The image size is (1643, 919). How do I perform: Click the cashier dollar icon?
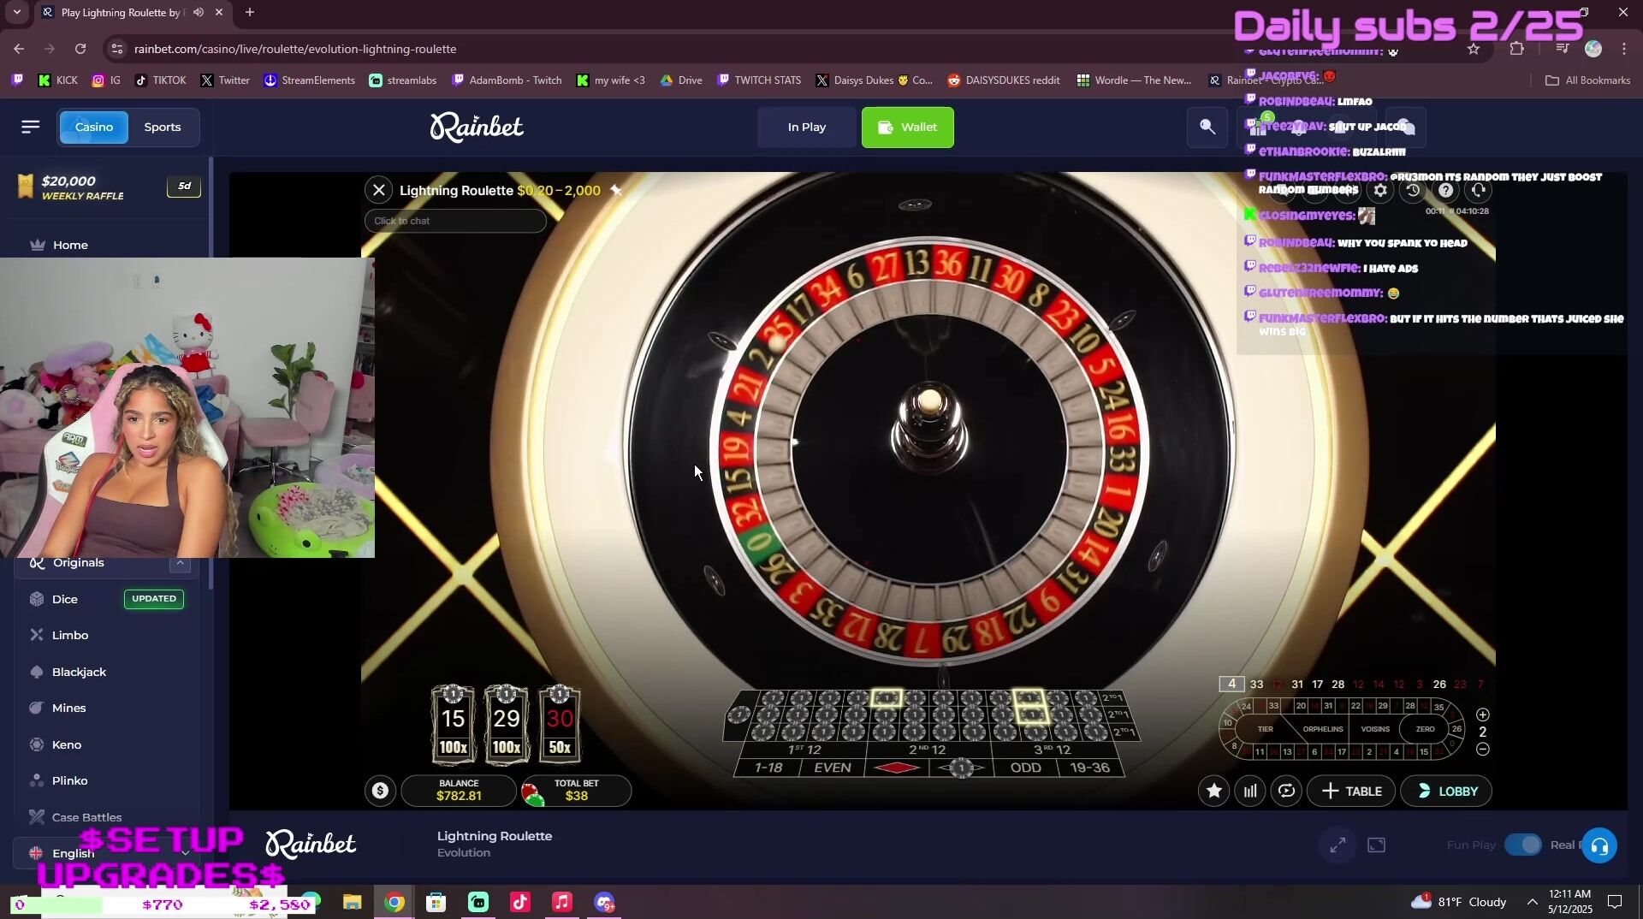[380, 791]
